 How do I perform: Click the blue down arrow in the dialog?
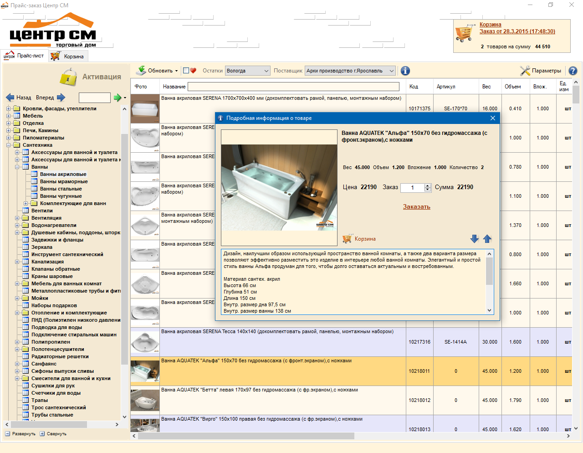[475, 239]
